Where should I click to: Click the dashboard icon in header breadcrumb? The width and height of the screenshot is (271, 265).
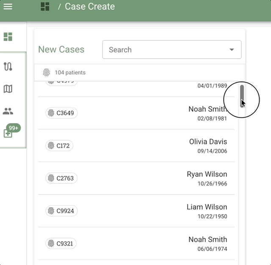[45, 7]
